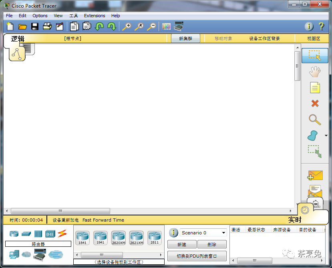Switch to the 逻辑 workspace tab
Image resolution: width=332 pixels, height=268 pixels.
coord(17,39)
